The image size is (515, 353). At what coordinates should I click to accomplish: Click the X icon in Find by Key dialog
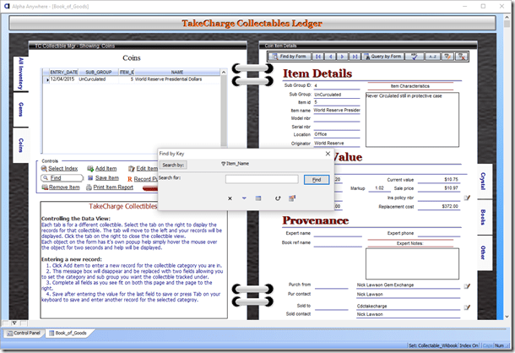click(x=230, y=198)
